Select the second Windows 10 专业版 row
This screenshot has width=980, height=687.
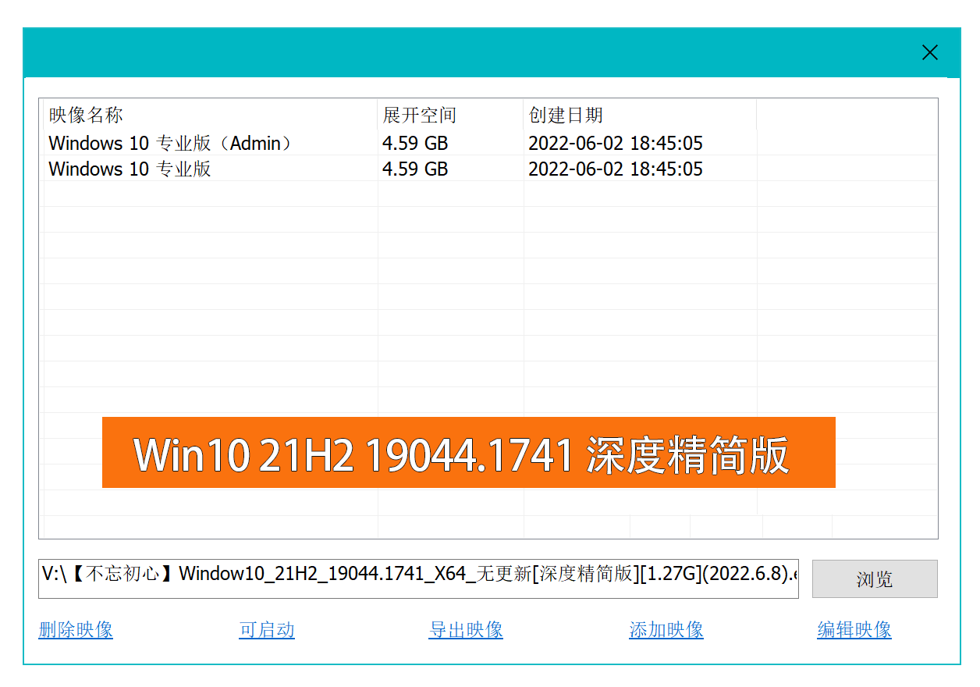click(130, 169)
